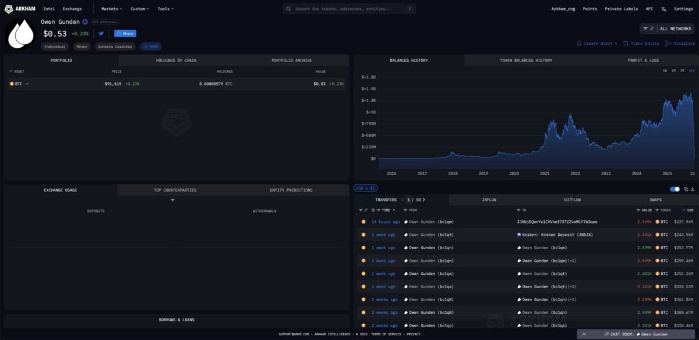This screenshot has width=699, height=340.
Task: Switch to Holdings by Chain tab
Action: (176, 61)
